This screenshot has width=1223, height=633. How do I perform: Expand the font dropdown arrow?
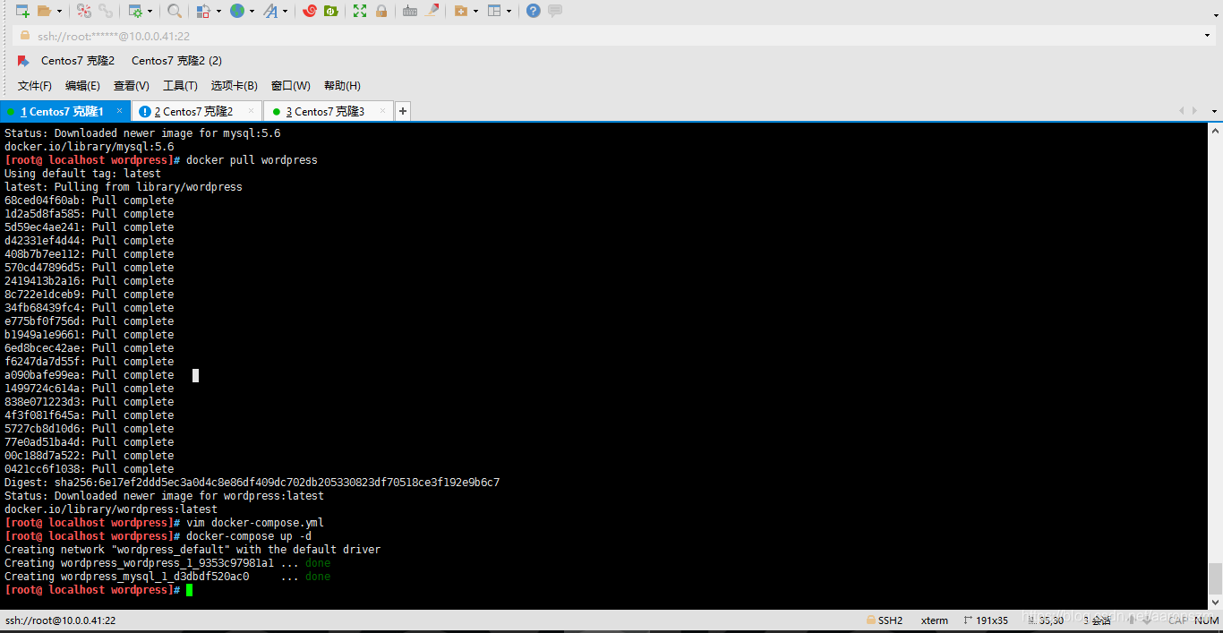coord(286,11)
